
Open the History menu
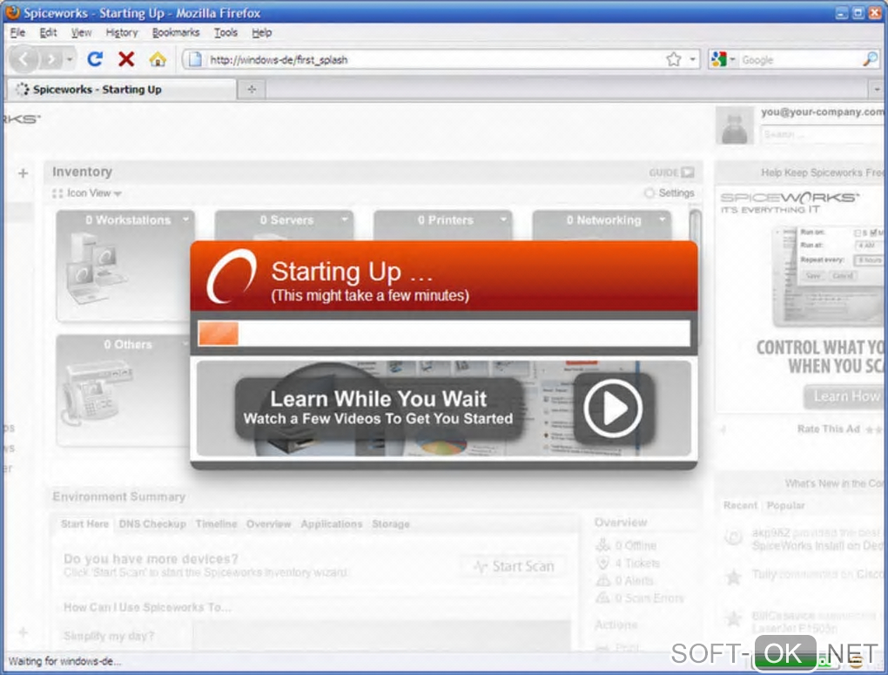pyautogui.click(x=122, y=32)
